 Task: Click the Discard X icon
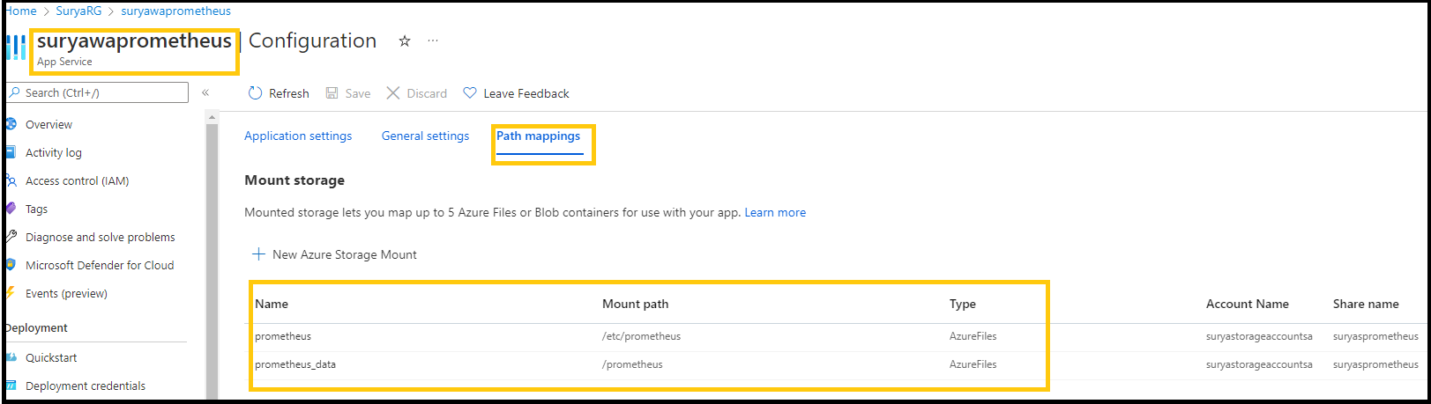(x=393, y=93)
